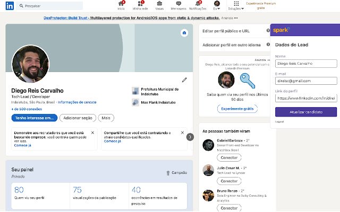Open the Mais button menu
The height and width of the screenshot is (212, 340).
pyautogui.click(x=106, y=118)
